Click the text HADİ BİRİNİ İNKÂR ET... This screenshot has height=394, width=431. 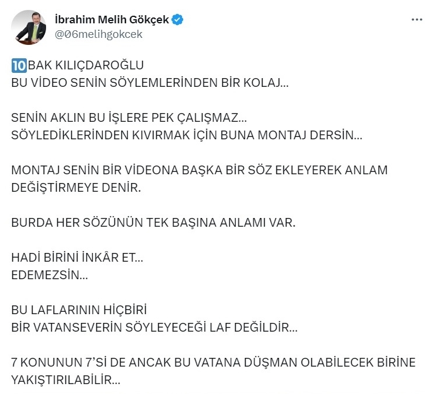(77, 258)
